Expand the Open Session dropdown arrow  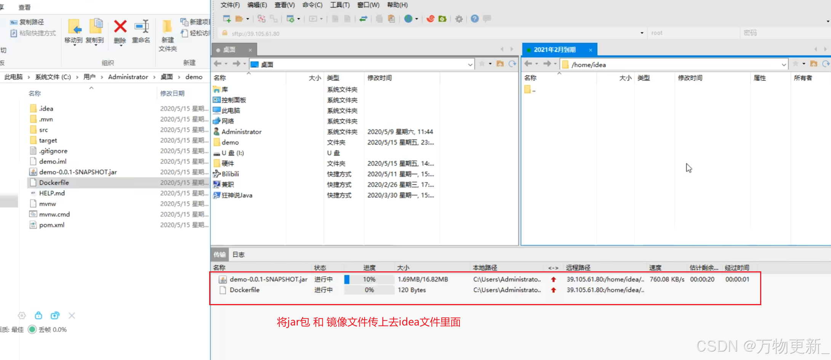pyautogui.click(x=248, y=19)
